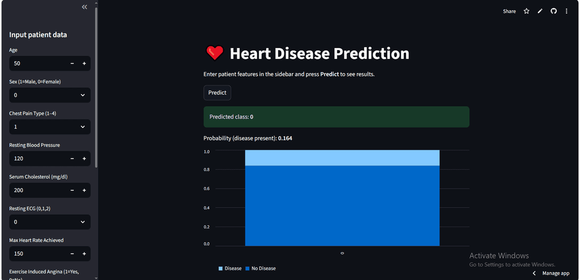Viewport: 580px width, 280px height.
Task: Open the Resting ECG dropdown
Action: (50, 222)
